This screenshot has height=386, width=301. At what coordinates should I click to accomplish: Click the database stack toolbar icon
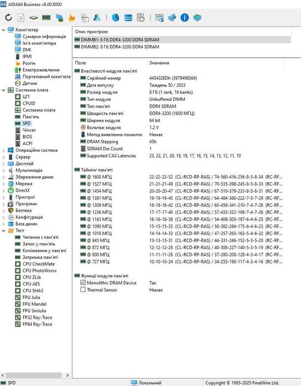click(128, 18)
